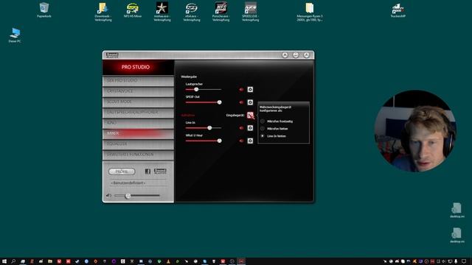472x265 pixels.
Task: Select SPEED2.EXE shortcut icon
Action: (251, 12)
